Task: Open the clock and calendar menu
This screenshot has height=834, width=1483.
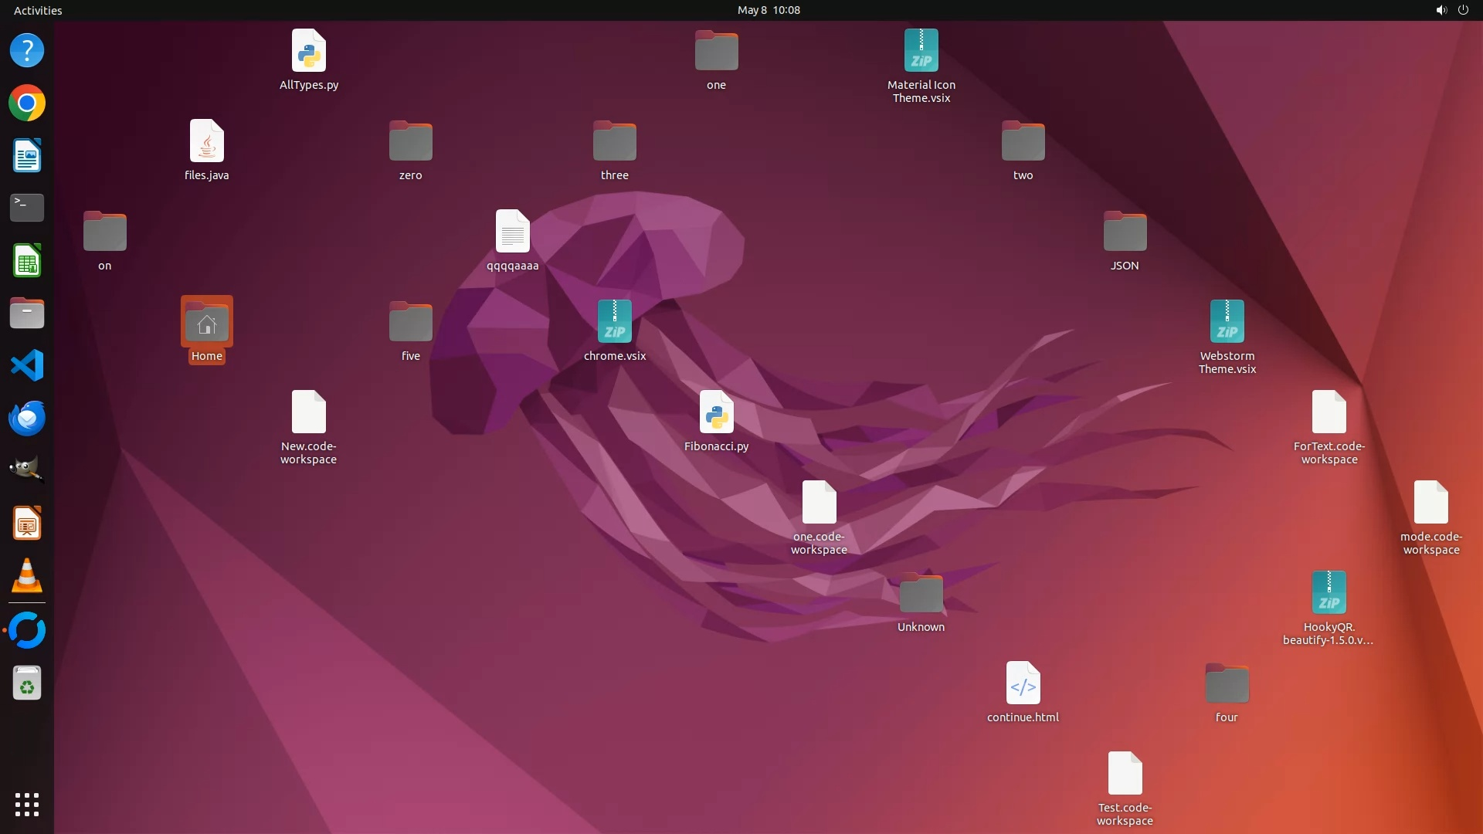Action: [x=768, y=10]
